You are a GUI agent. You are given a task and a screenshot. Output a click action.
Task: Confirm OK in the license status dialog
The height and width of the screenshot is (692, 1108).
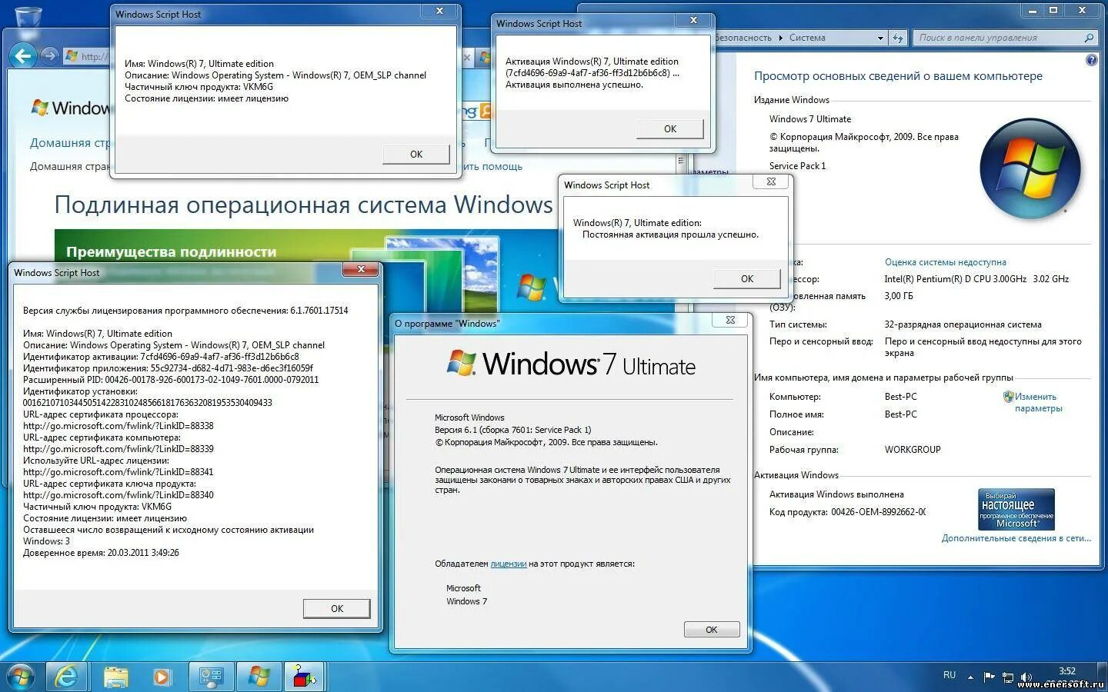tap(416, 155)
